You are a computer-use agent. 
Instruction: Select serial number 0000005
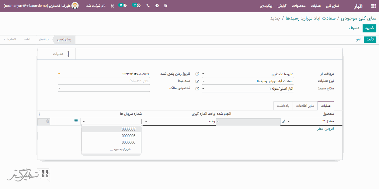pyautogui.click(x=111, y=136)
